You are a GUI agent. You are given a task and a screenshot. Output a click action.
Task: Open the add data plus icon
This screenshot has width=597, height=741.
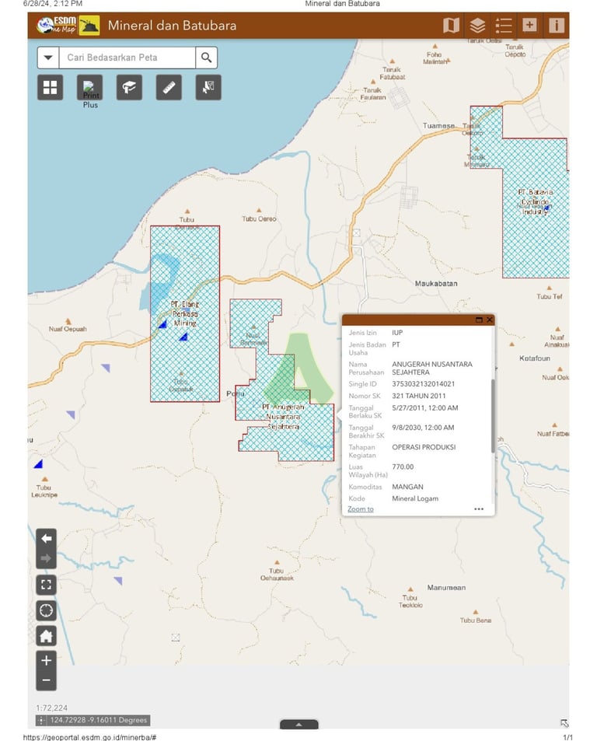529,25
